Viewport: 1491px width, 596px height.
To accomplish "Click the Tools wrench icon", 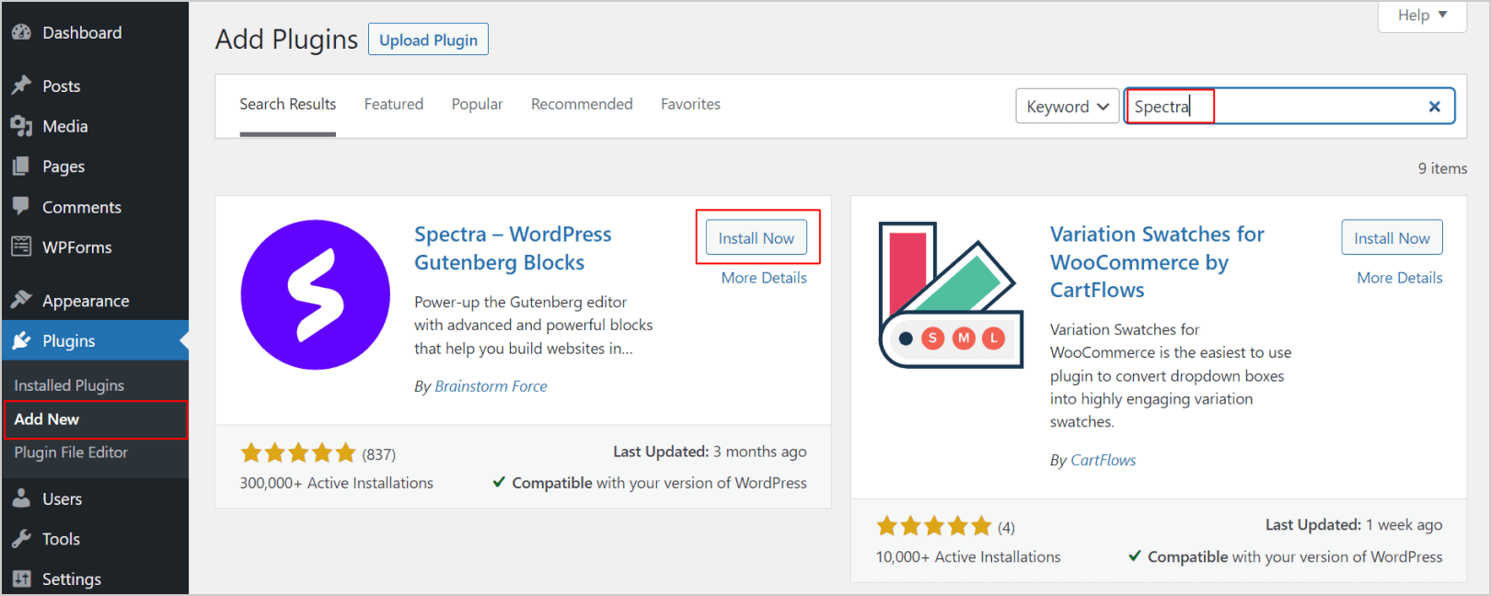I will [x=21, y=539].
